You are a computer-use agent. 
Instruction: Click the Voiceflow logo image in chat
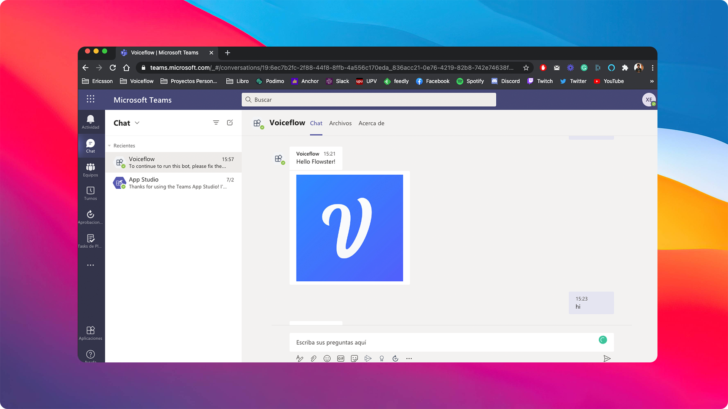[x=350, y=228]
